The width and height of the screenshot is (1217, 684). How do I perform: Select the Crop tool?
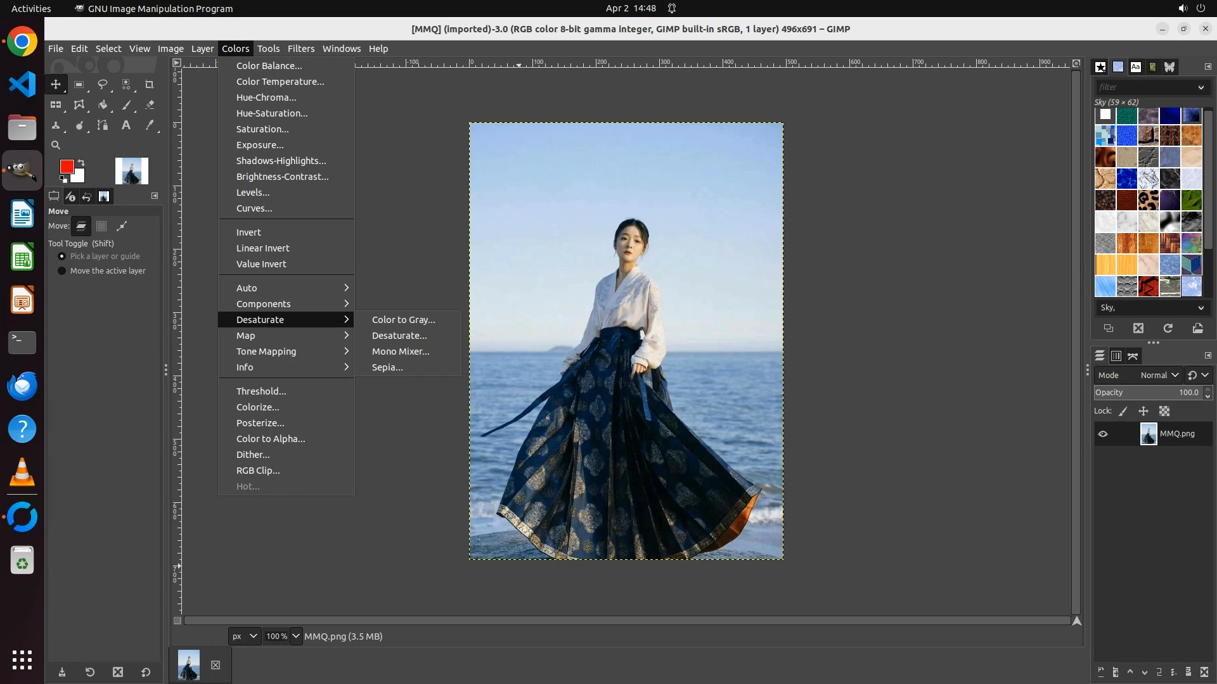click(150, 84)
